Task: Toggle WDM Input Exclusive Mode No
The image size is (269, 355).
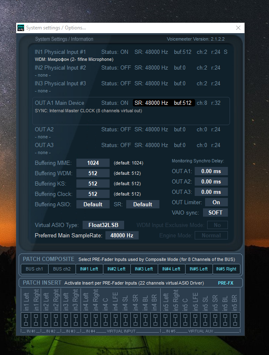Action: point(217,225)
